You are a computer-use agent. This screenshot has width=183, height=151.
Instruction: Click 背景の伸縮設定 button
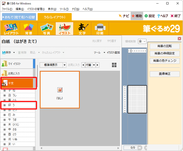tap(165, 54)
